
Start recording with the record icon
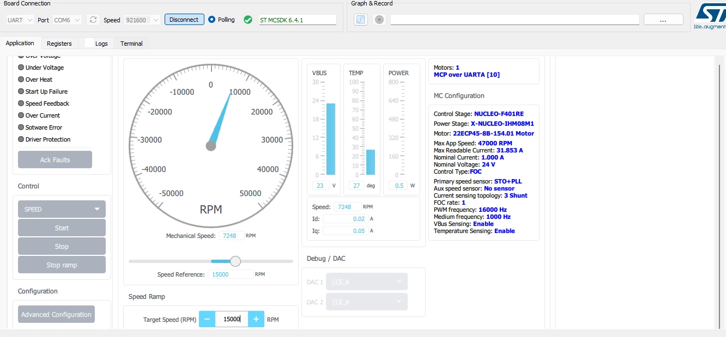[379, 20]
